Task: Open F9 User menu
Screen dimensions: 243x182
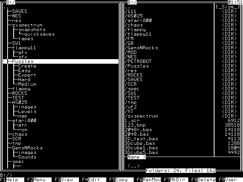Action: [x=229, y=180]
